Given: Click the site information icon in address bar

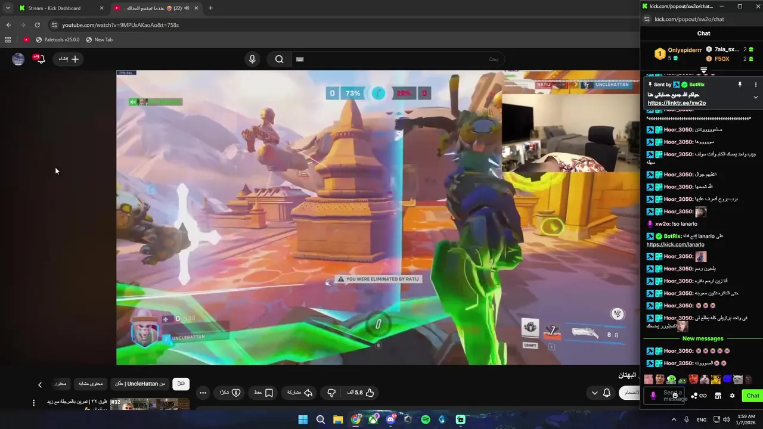Looking at the screenshot, I should (x=54, y=25).
